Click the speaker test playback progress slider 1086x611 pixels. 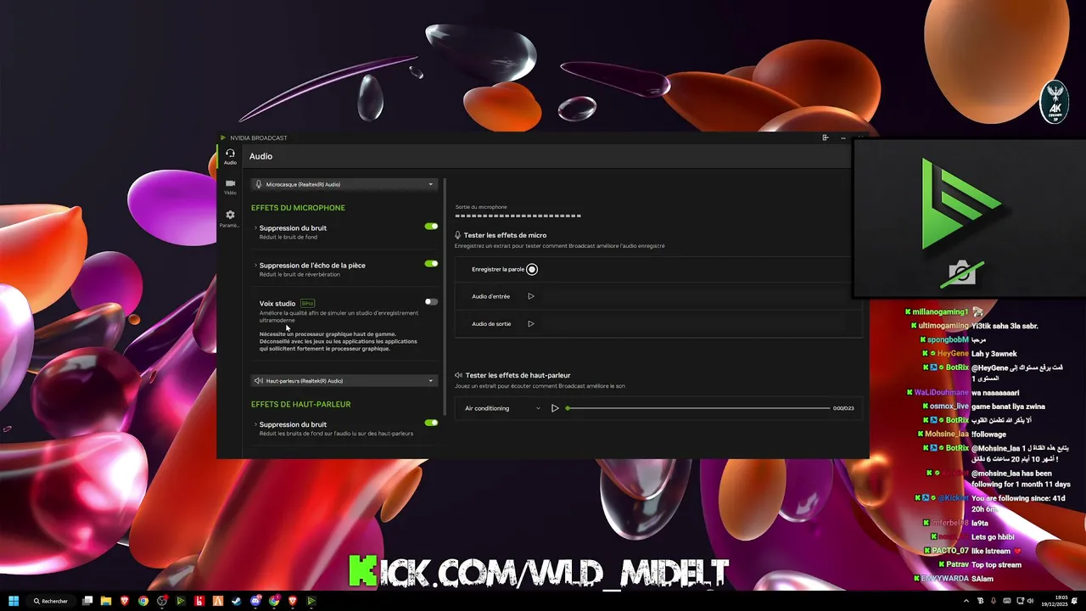(698, 408)
